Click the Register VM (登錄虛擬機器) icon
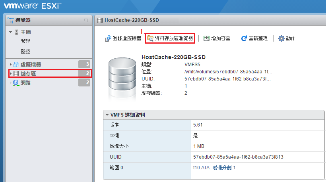The height and width of the screenshot is (182, 326). [x=108, y=38]
